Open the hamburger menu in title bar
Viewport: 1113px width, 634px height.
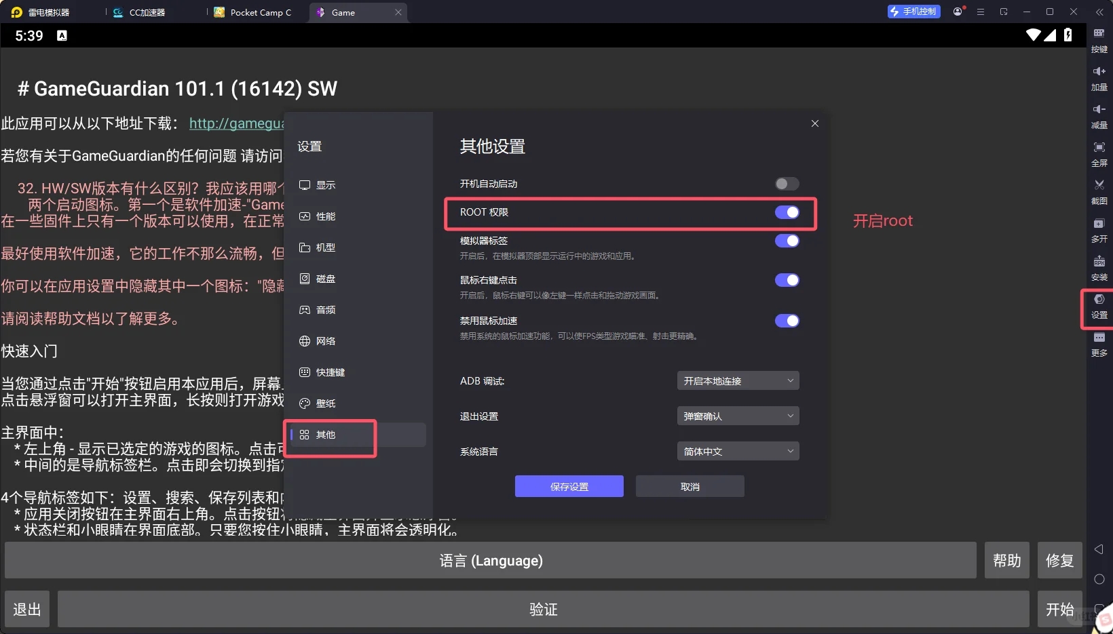click(981, 12)
